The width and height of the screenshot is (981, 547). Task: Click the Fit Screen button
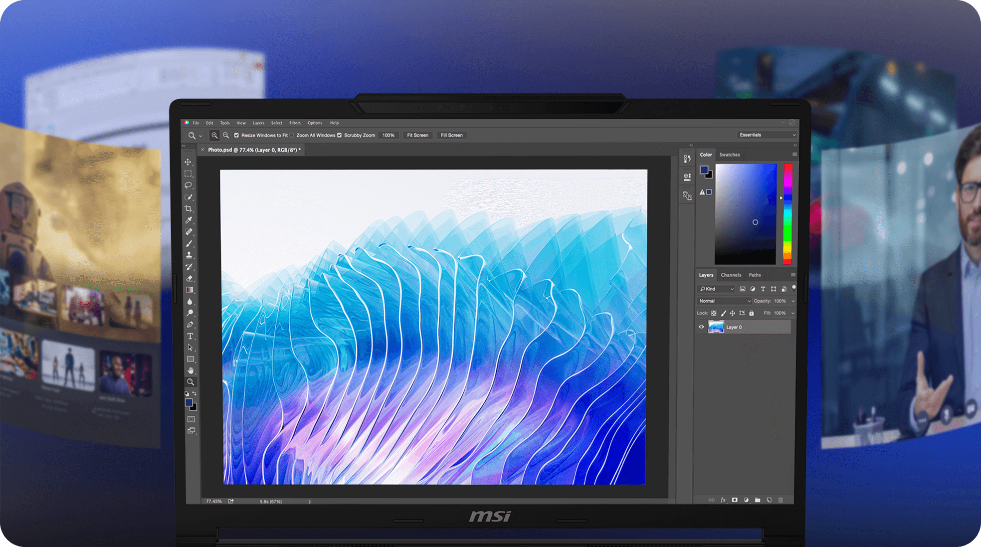pos(417,135)
